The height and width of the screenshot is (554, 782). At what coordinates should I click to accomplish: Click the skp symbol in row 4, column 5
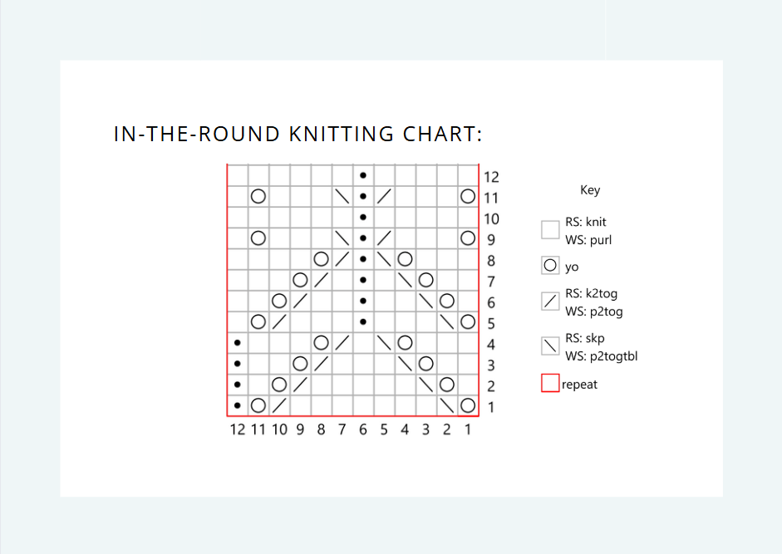point(384,342)
